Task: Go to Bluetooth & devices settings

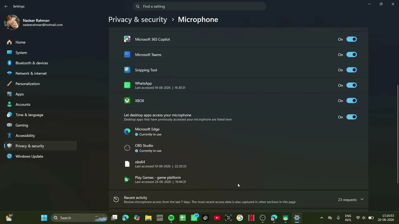Action: (40, 63)
